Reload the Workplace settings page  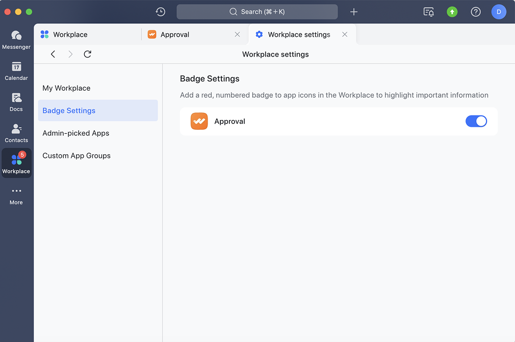(88, 54)
